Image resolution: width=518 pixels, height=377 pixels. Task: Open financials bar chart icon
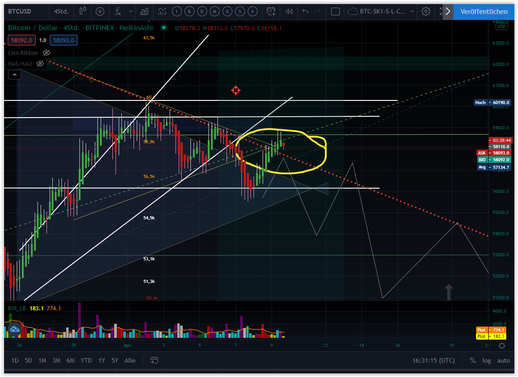pyautogui.click(x=144, y=12)
